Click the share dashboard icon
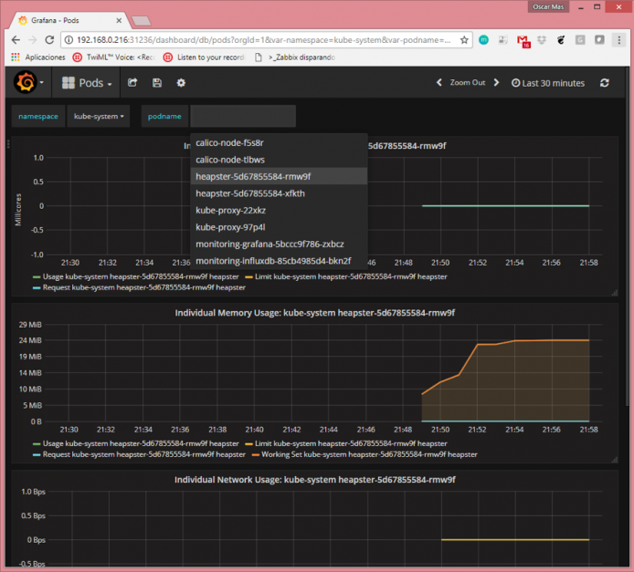Viewport: 634px width, 572px height. (132, 83)
